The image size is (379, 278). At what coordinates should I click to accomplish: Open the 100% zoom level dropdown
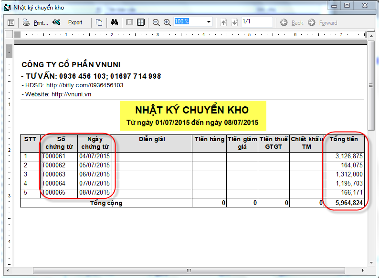tap(209, 22)
